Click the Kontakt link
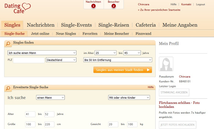Screen dimensions: 214x129 tap(186, 4)
